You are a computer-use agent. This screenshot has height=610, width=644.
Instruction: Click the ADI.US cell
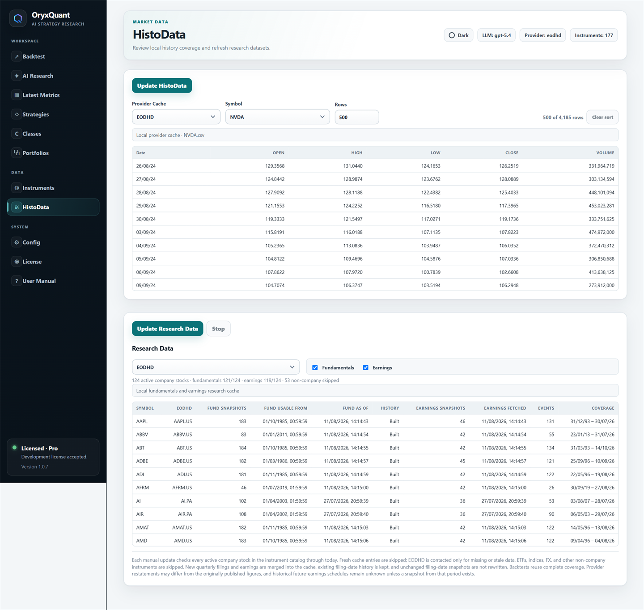coord(185,474)
